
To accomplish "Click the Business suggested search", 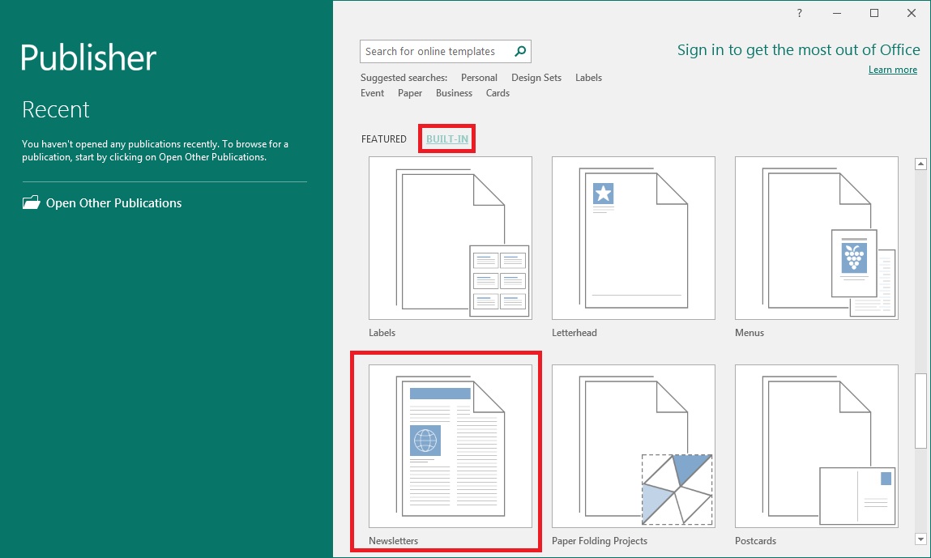I will (x=455, y=93).
